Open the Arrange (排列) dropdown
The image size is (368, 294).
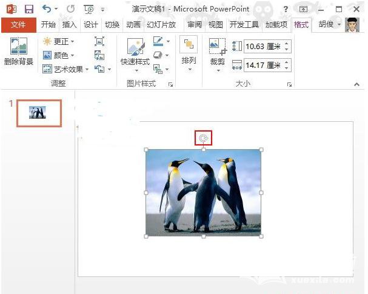click(x=189, y=52)
